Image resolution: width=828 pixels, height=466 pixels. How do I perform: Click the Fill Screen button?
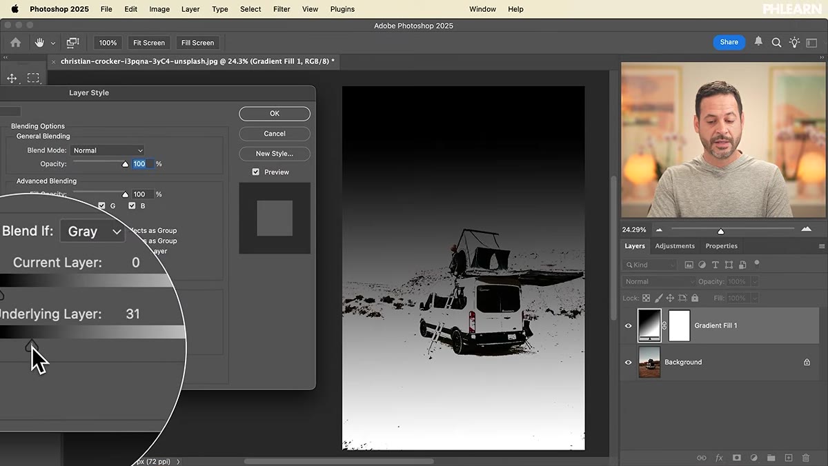[197, 43]
